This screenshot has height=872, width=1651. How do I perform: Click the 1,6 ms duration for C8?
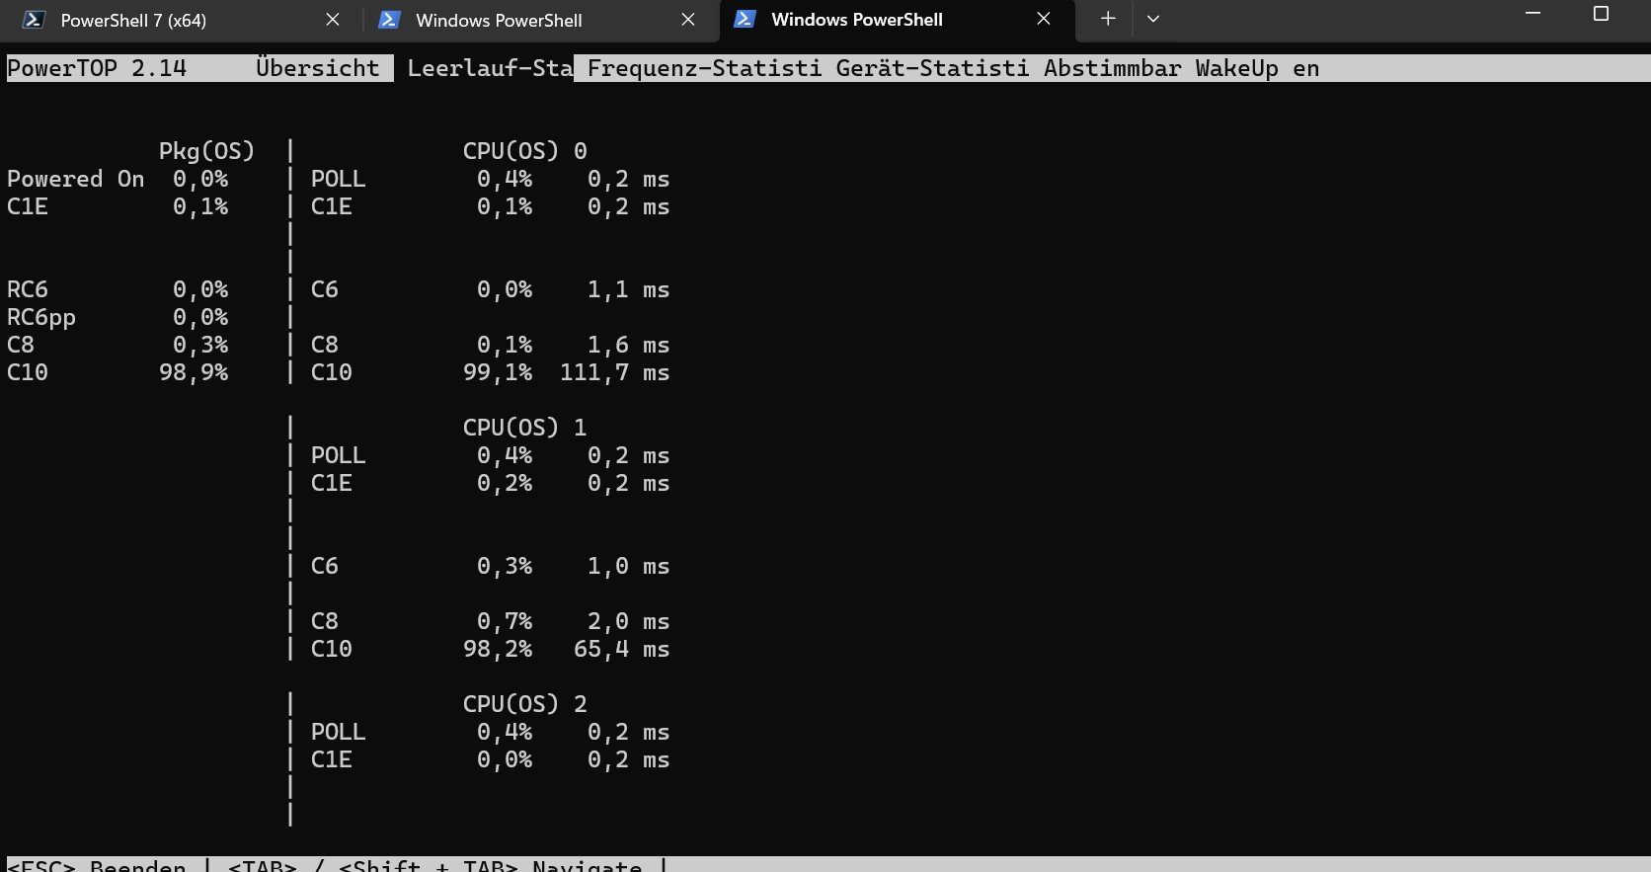pos(628,345)
